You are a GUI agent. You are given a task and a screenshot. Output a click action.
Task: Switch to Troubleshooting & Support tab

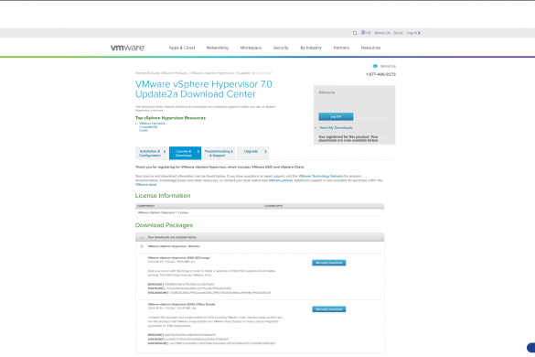219,153
